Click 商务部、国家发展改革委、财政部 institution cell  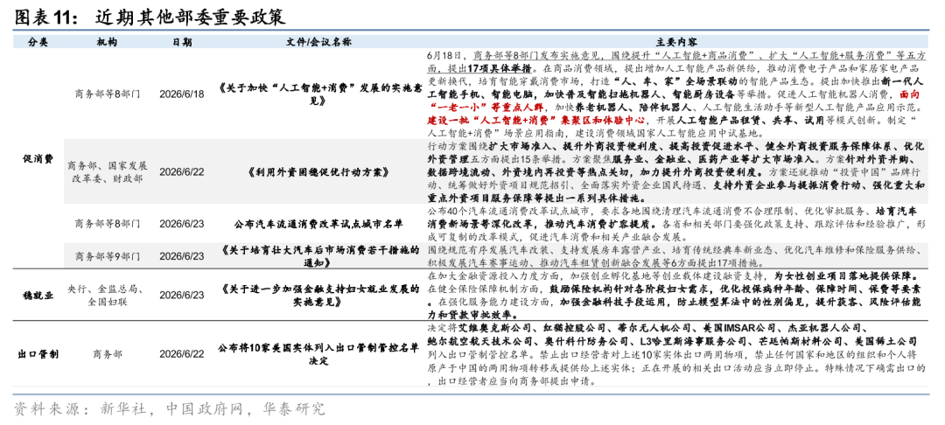[x=108, y=171]
